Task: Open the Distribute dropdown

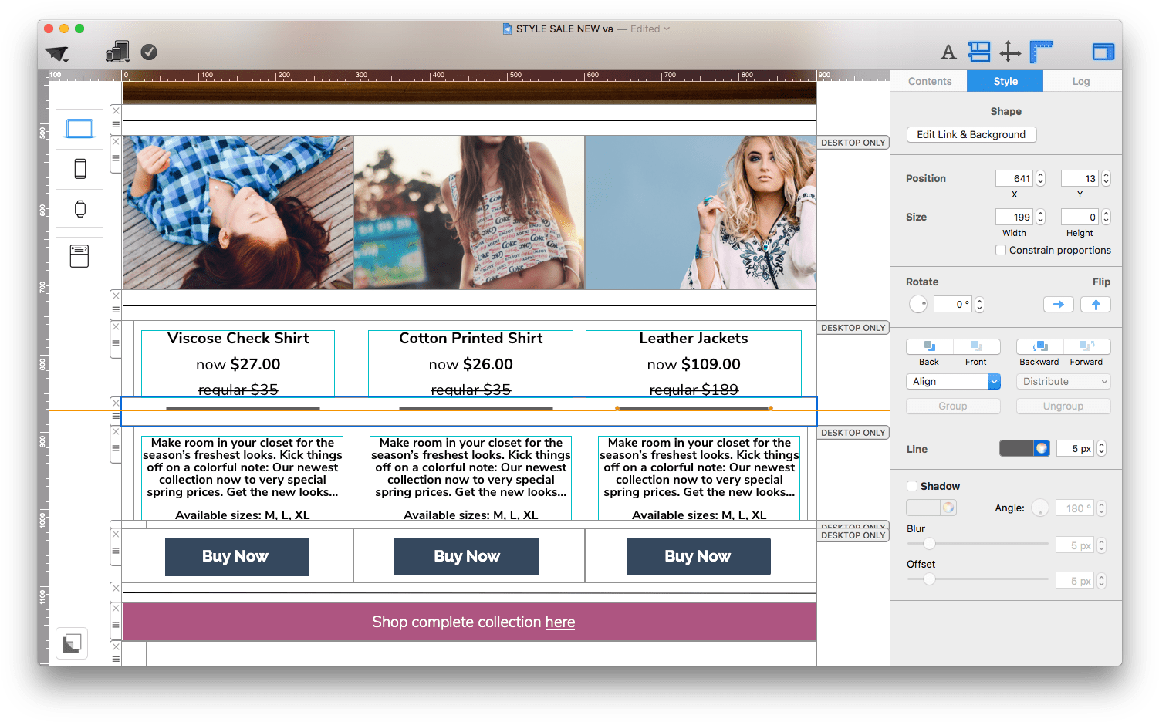Action: point(1063,381)
